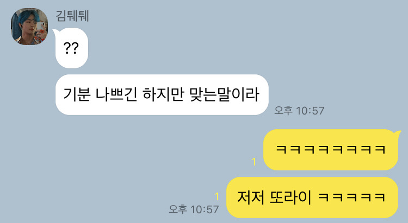408x223 pixels.
Task: Select the 기분 나쁘긴 하지만 맞는말이라 message
Action: (162, 95)
